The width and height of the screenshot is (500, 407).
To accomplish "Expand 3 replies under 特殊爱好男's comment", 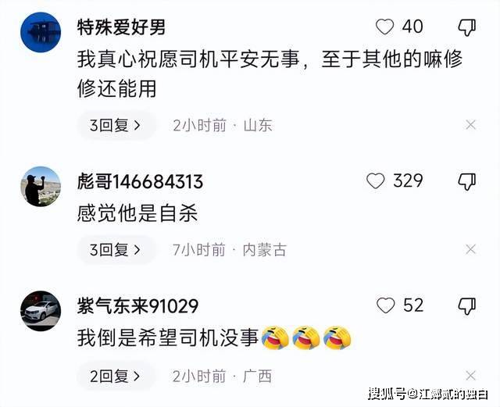I will (x=116, y=125).
